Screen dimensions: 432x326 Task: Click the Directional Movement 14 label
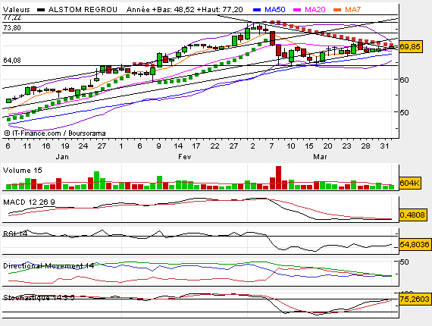pyautogui.click(x=49, y=266)
